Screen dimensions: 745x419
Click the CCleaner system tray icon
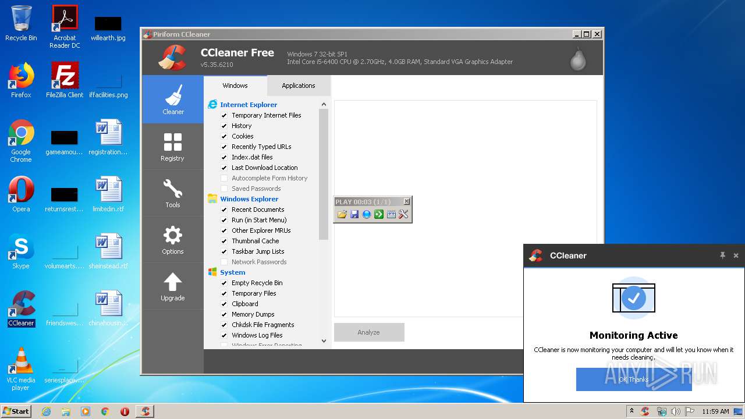coord(645,411)
